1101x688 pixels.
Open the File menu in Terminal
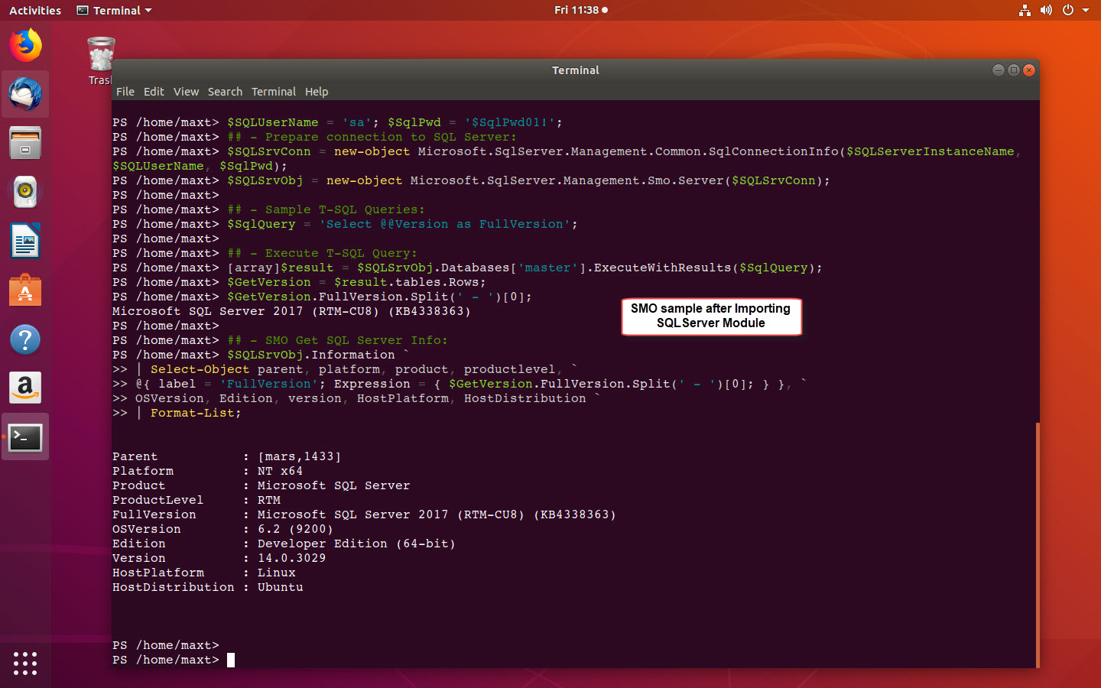tap(125, 92)
